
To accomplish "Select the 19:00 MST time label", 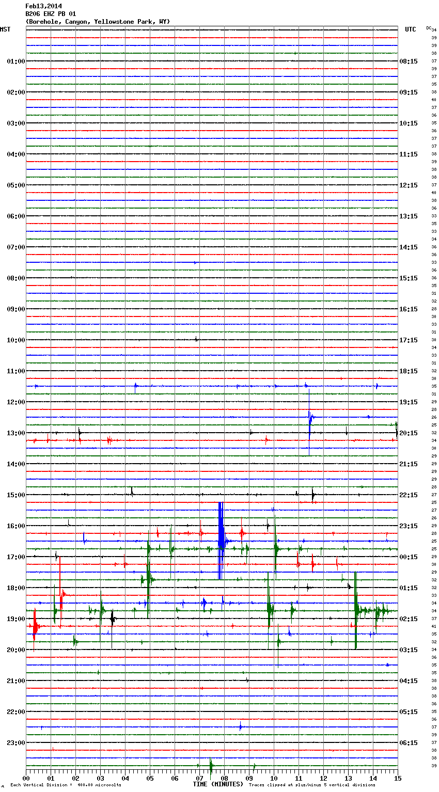I will tap(15, 619).
